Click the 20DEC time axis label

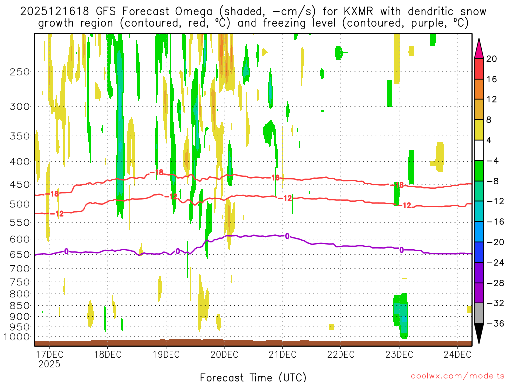point(224,354)
